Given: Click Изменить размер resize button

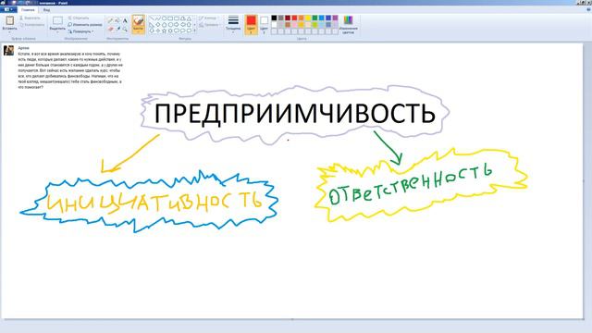Looking at the screenshot, I should [85, 25].
